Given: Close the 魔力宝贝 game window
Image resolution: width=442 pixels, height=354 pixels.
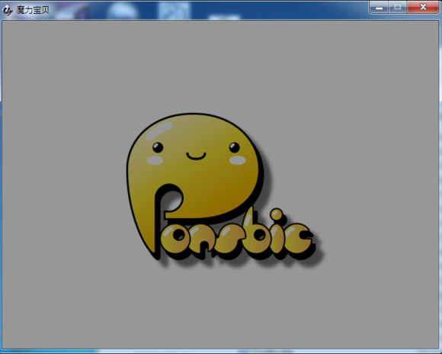Looking at the screenshot, I should pos(422,7).
